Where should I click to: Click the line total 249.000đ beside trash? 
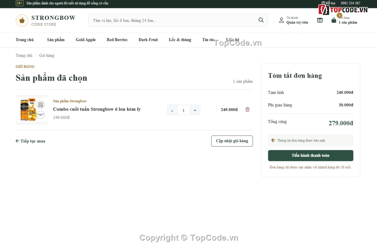point(229,109)
